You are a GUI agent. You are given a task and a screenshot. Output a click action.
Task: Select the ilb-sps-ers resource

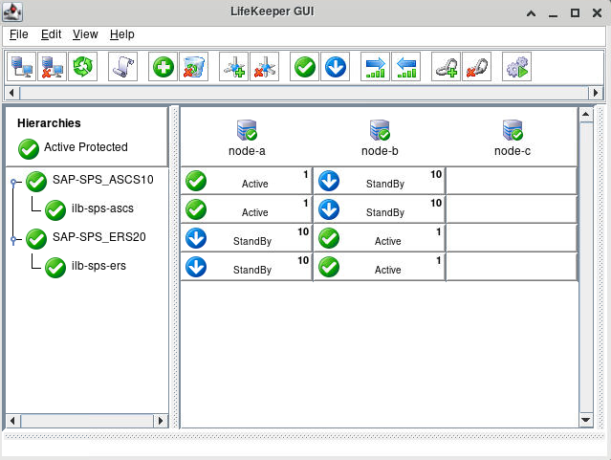(x=98, y=266)
